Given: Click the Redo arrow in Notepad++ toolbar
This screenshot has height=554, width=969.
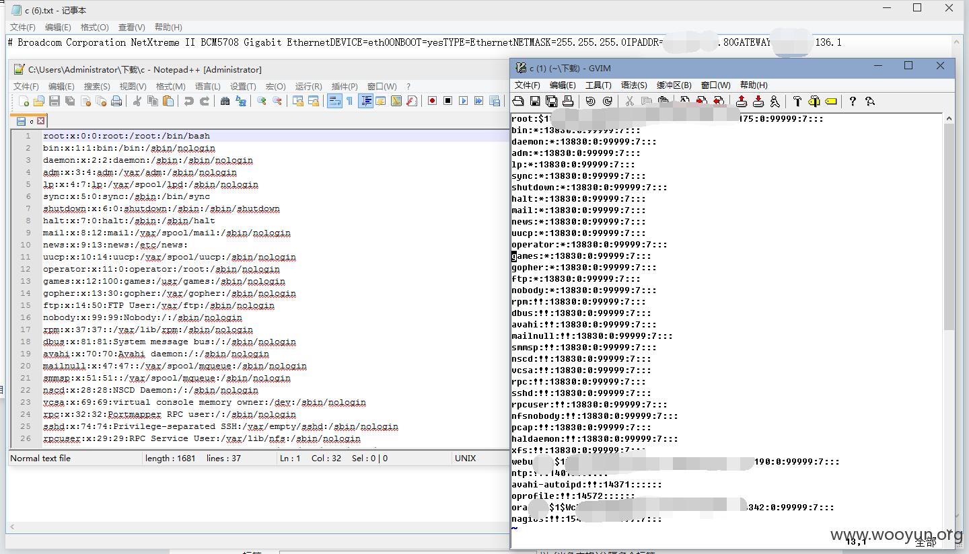Looking at the screenshot, I should click(x=205, y=101).
